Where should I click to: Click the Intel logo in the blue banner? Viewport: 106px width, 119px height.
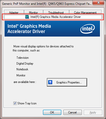(88, 29)
